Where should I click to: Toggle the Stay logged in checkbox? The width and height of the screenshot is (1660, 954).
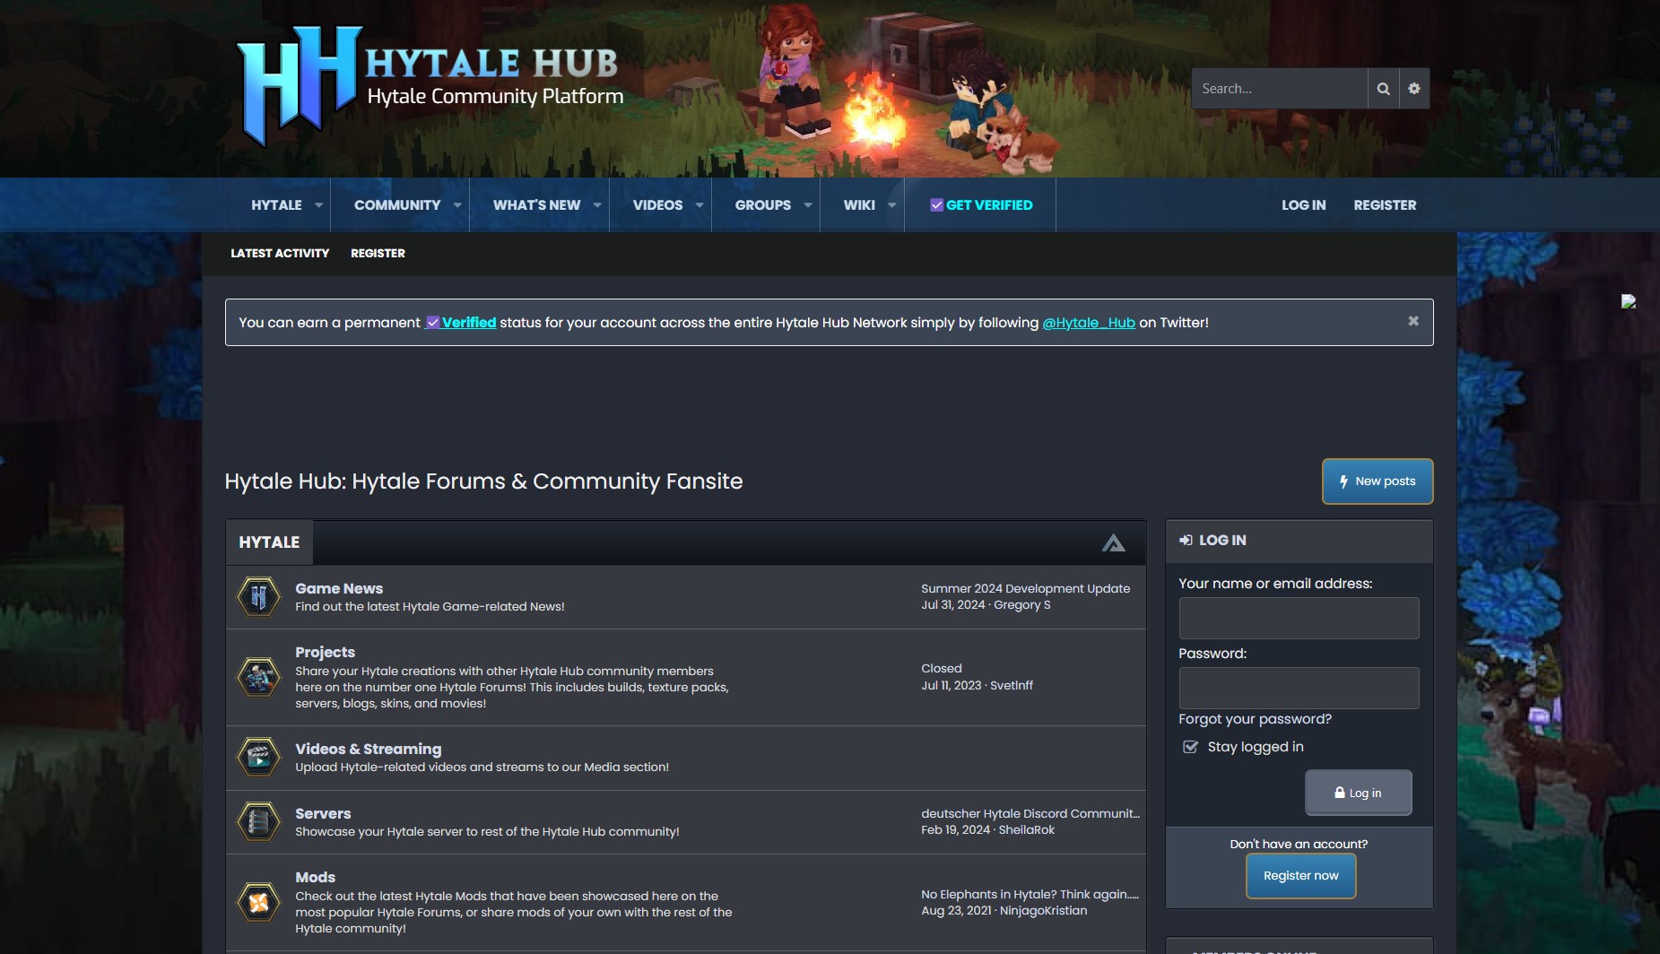pyautogui.click(x=1190, y=747)
